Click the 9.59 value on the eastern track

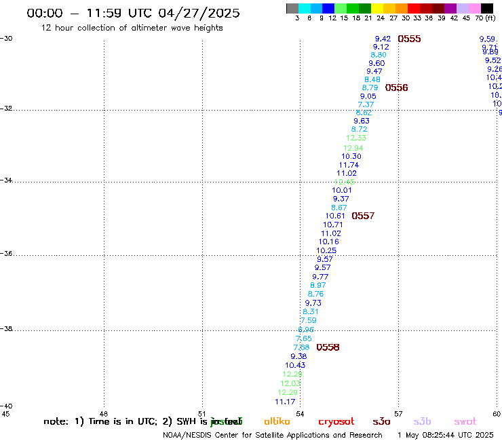(x=487, y=39)
